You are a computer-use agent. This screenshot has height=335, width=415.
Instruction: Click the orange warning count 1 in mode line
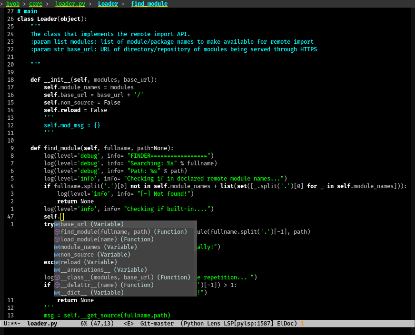(302, 324)
